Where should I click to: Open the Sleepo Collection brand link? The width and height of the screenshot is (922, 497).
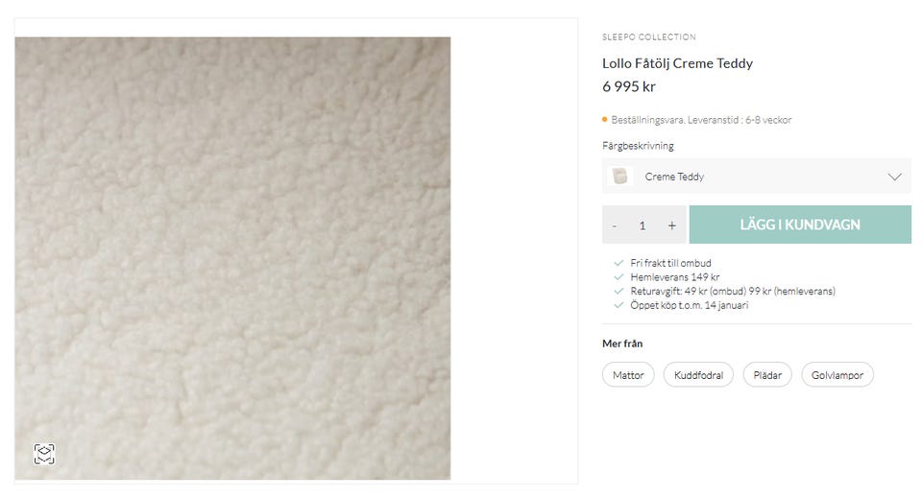tap(648, 37)
